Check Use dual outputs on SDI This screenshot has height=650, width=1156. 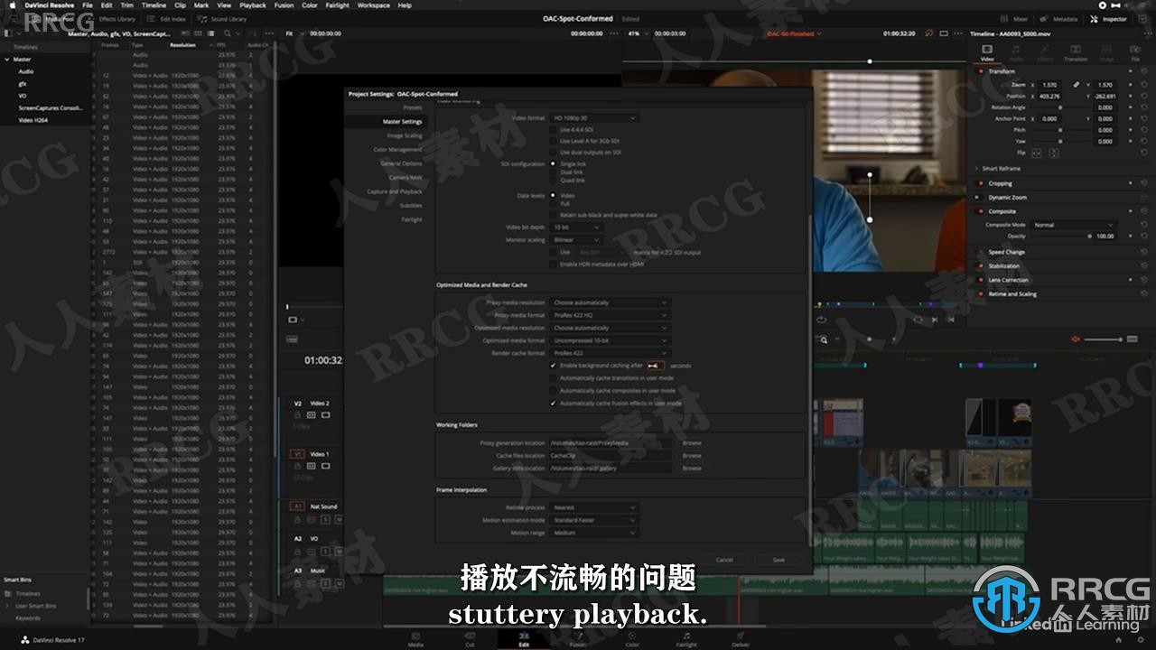(554, 152)
